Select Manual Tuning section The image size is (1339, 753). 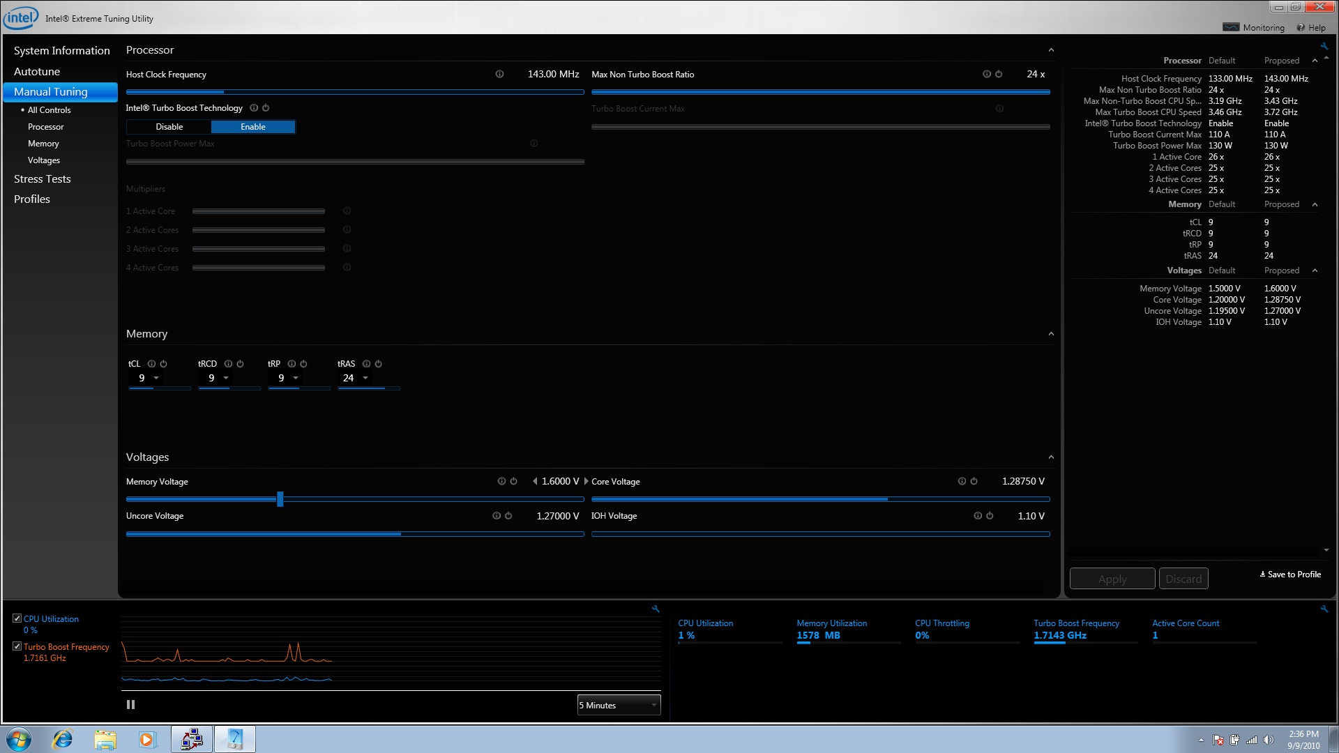(x=61, y=92)
